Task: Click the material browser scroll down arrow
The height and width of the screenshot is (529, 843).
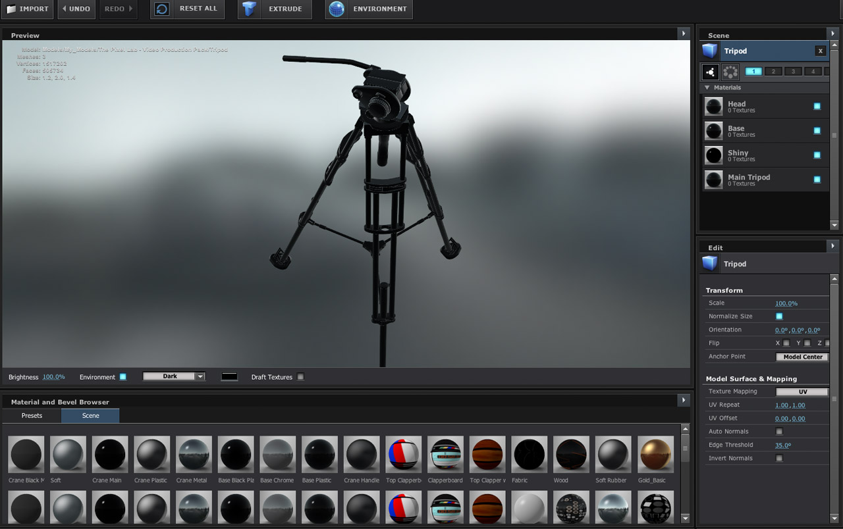Action: (685, 518)
